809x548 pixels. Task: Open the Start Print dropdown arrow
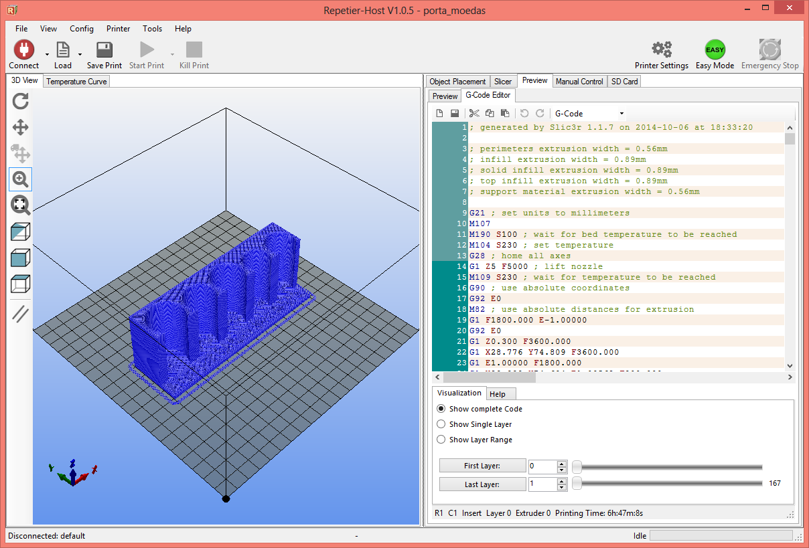171,54
